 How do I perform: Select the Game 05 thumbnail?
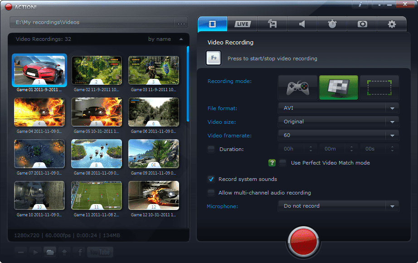tap(97, 112)
